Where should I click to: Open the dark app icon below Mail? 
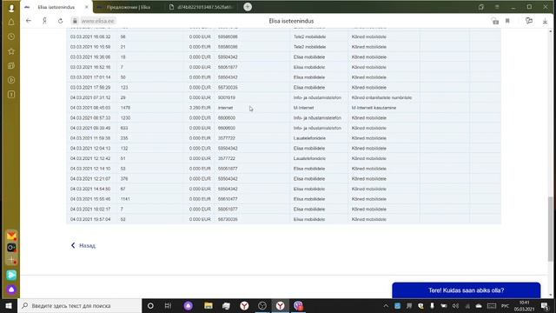click(11, 247)
